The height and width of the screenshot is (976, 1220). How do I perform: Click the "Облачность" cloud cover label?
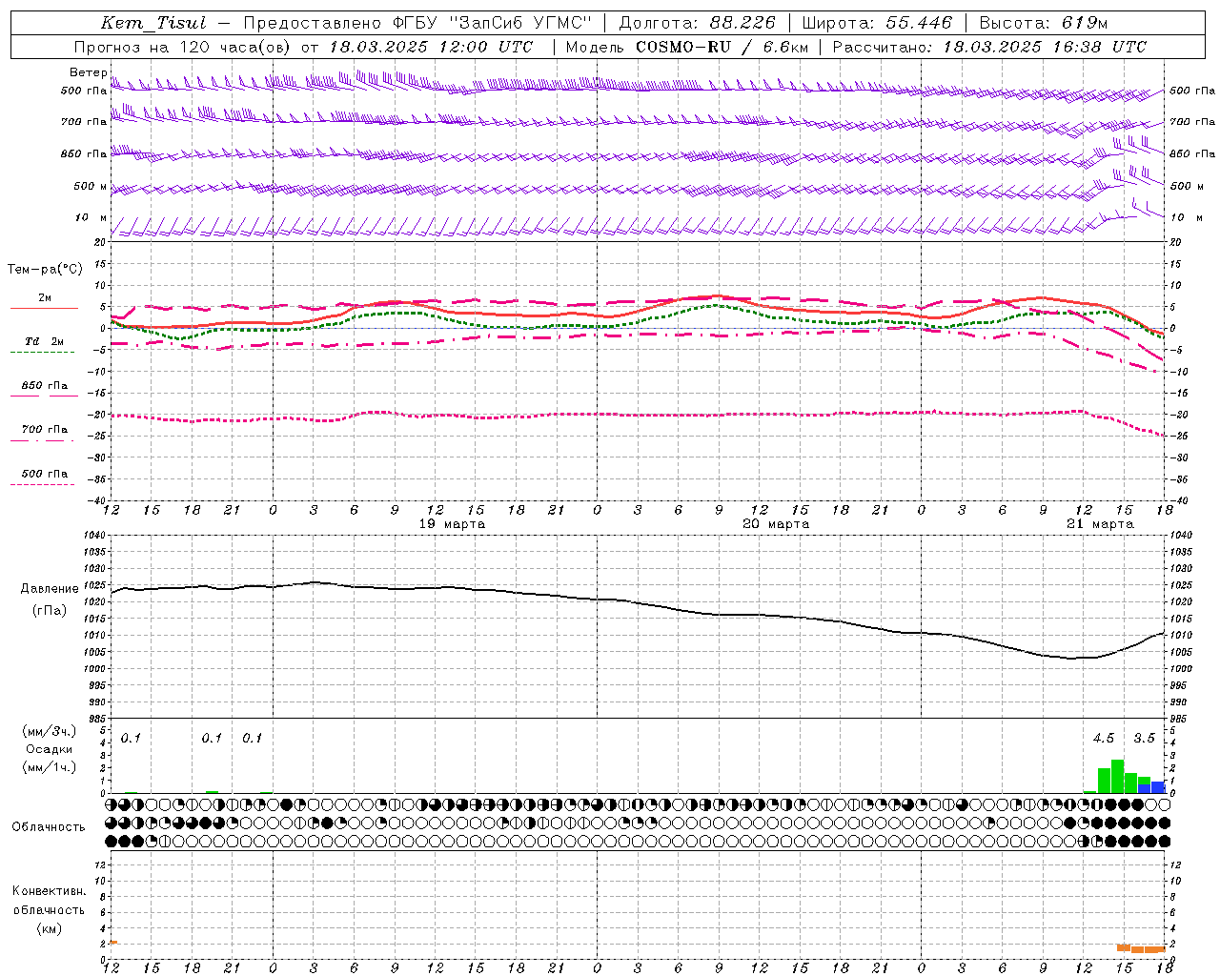pyautogui.click(x=49, y=827)
